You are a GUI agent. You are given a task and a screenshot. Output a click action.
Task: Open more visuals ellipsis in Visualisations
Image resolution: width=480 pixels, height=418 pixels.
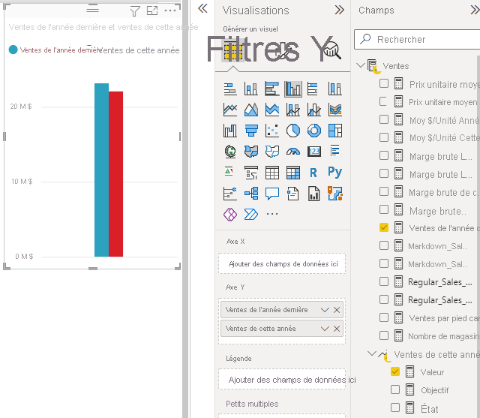click(271, 214)
